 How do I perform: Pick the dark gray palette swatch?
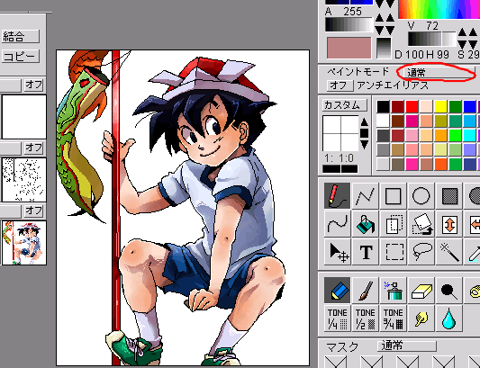pos(384,136)
